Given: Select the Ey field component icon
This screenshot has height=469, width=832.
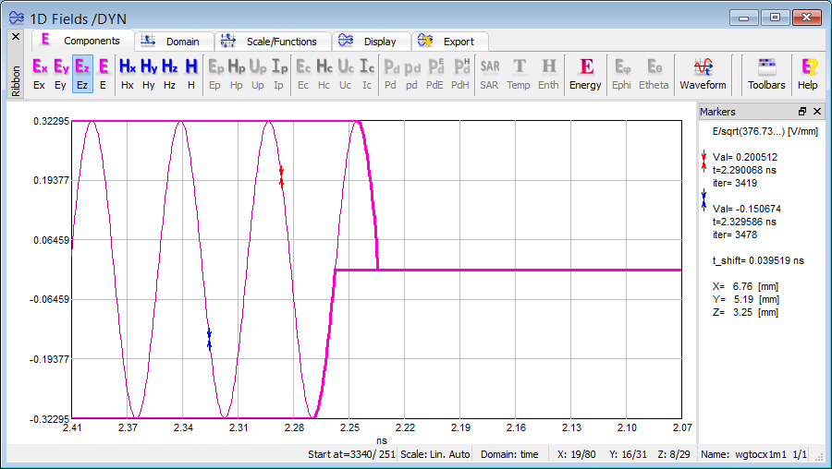Looking at the screenshot, I should tap(61, 74).
